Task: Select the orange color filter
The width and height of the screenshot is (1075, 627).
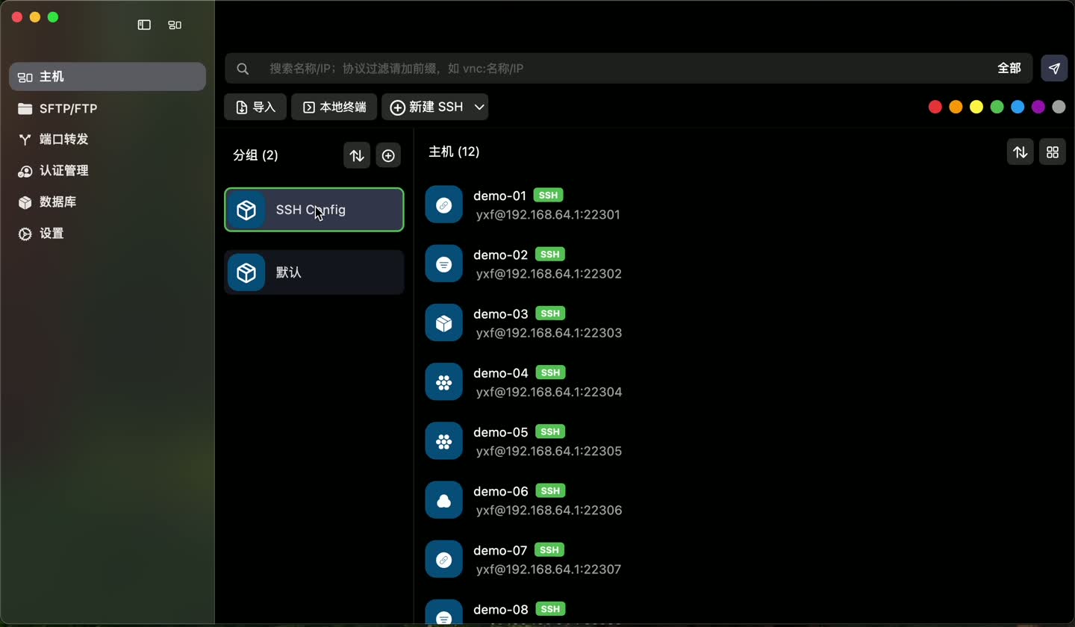Action: click(x=956, y=107)
